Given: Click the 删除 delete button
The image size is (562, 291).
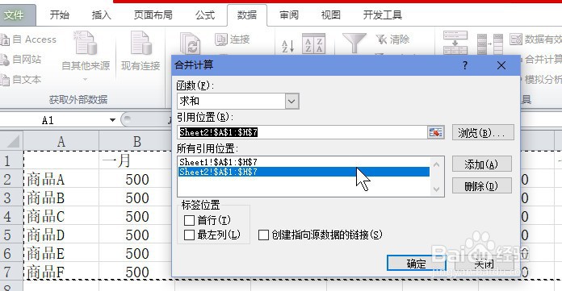Looking at the screenshot, I should pyautogui.click(x=482, y=186).
